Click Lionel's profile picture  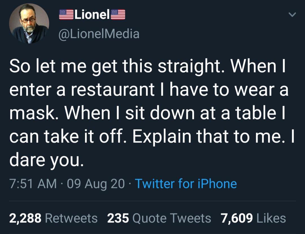point(29,23)
